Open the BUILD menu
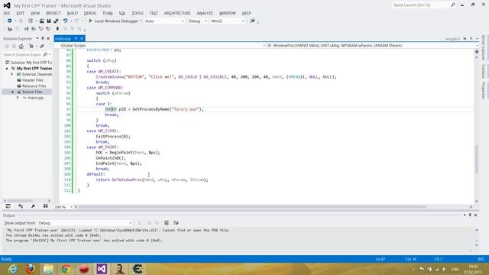Image resolution: width=489 pixels, height=275 pixels. [73, 13]
